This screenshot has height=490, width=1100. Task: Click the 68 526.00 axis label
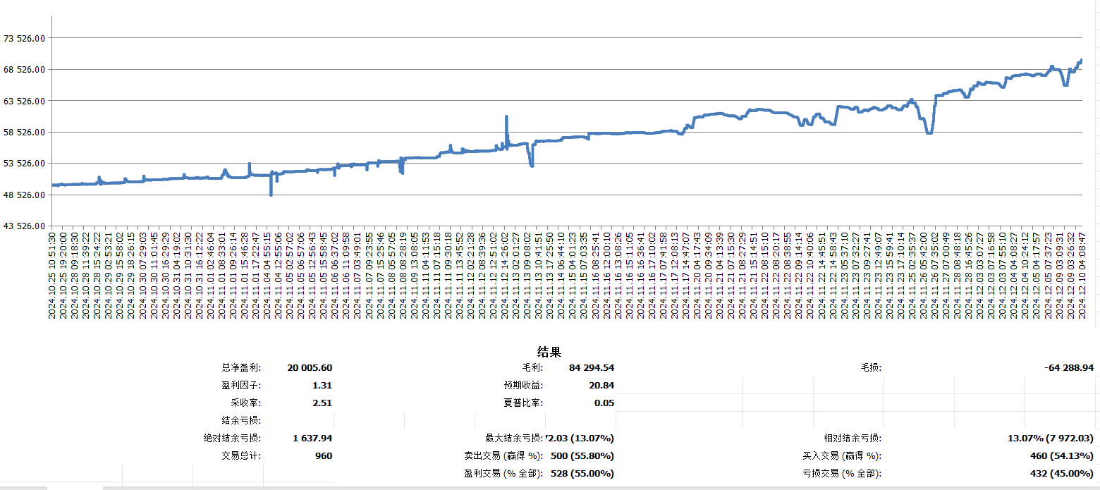click(x=24, y=69)
